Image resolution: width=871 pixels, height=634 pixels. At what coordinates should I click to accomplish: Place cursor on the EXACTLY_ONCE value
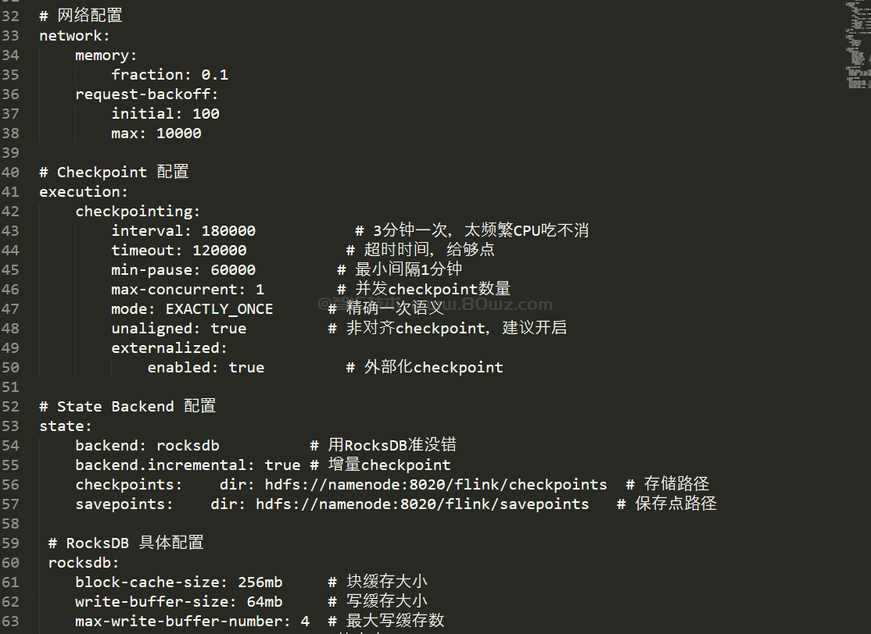tap(219, 309)
